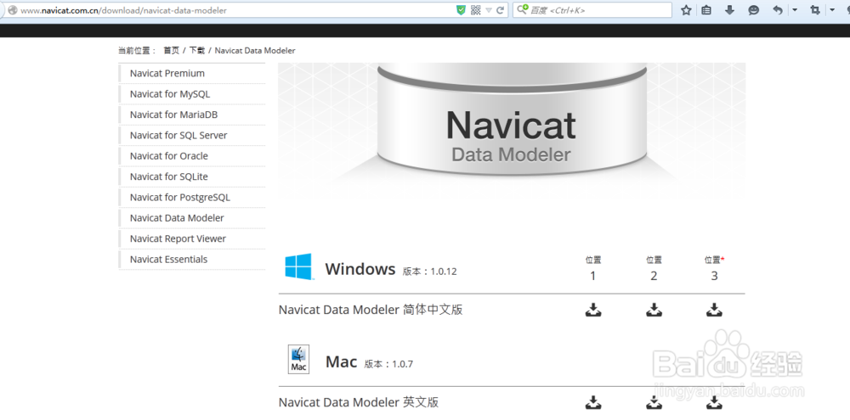Screen dimensions: 850x420
Task: Expand the dropdown beside the undo arrow
Action: 795,9
